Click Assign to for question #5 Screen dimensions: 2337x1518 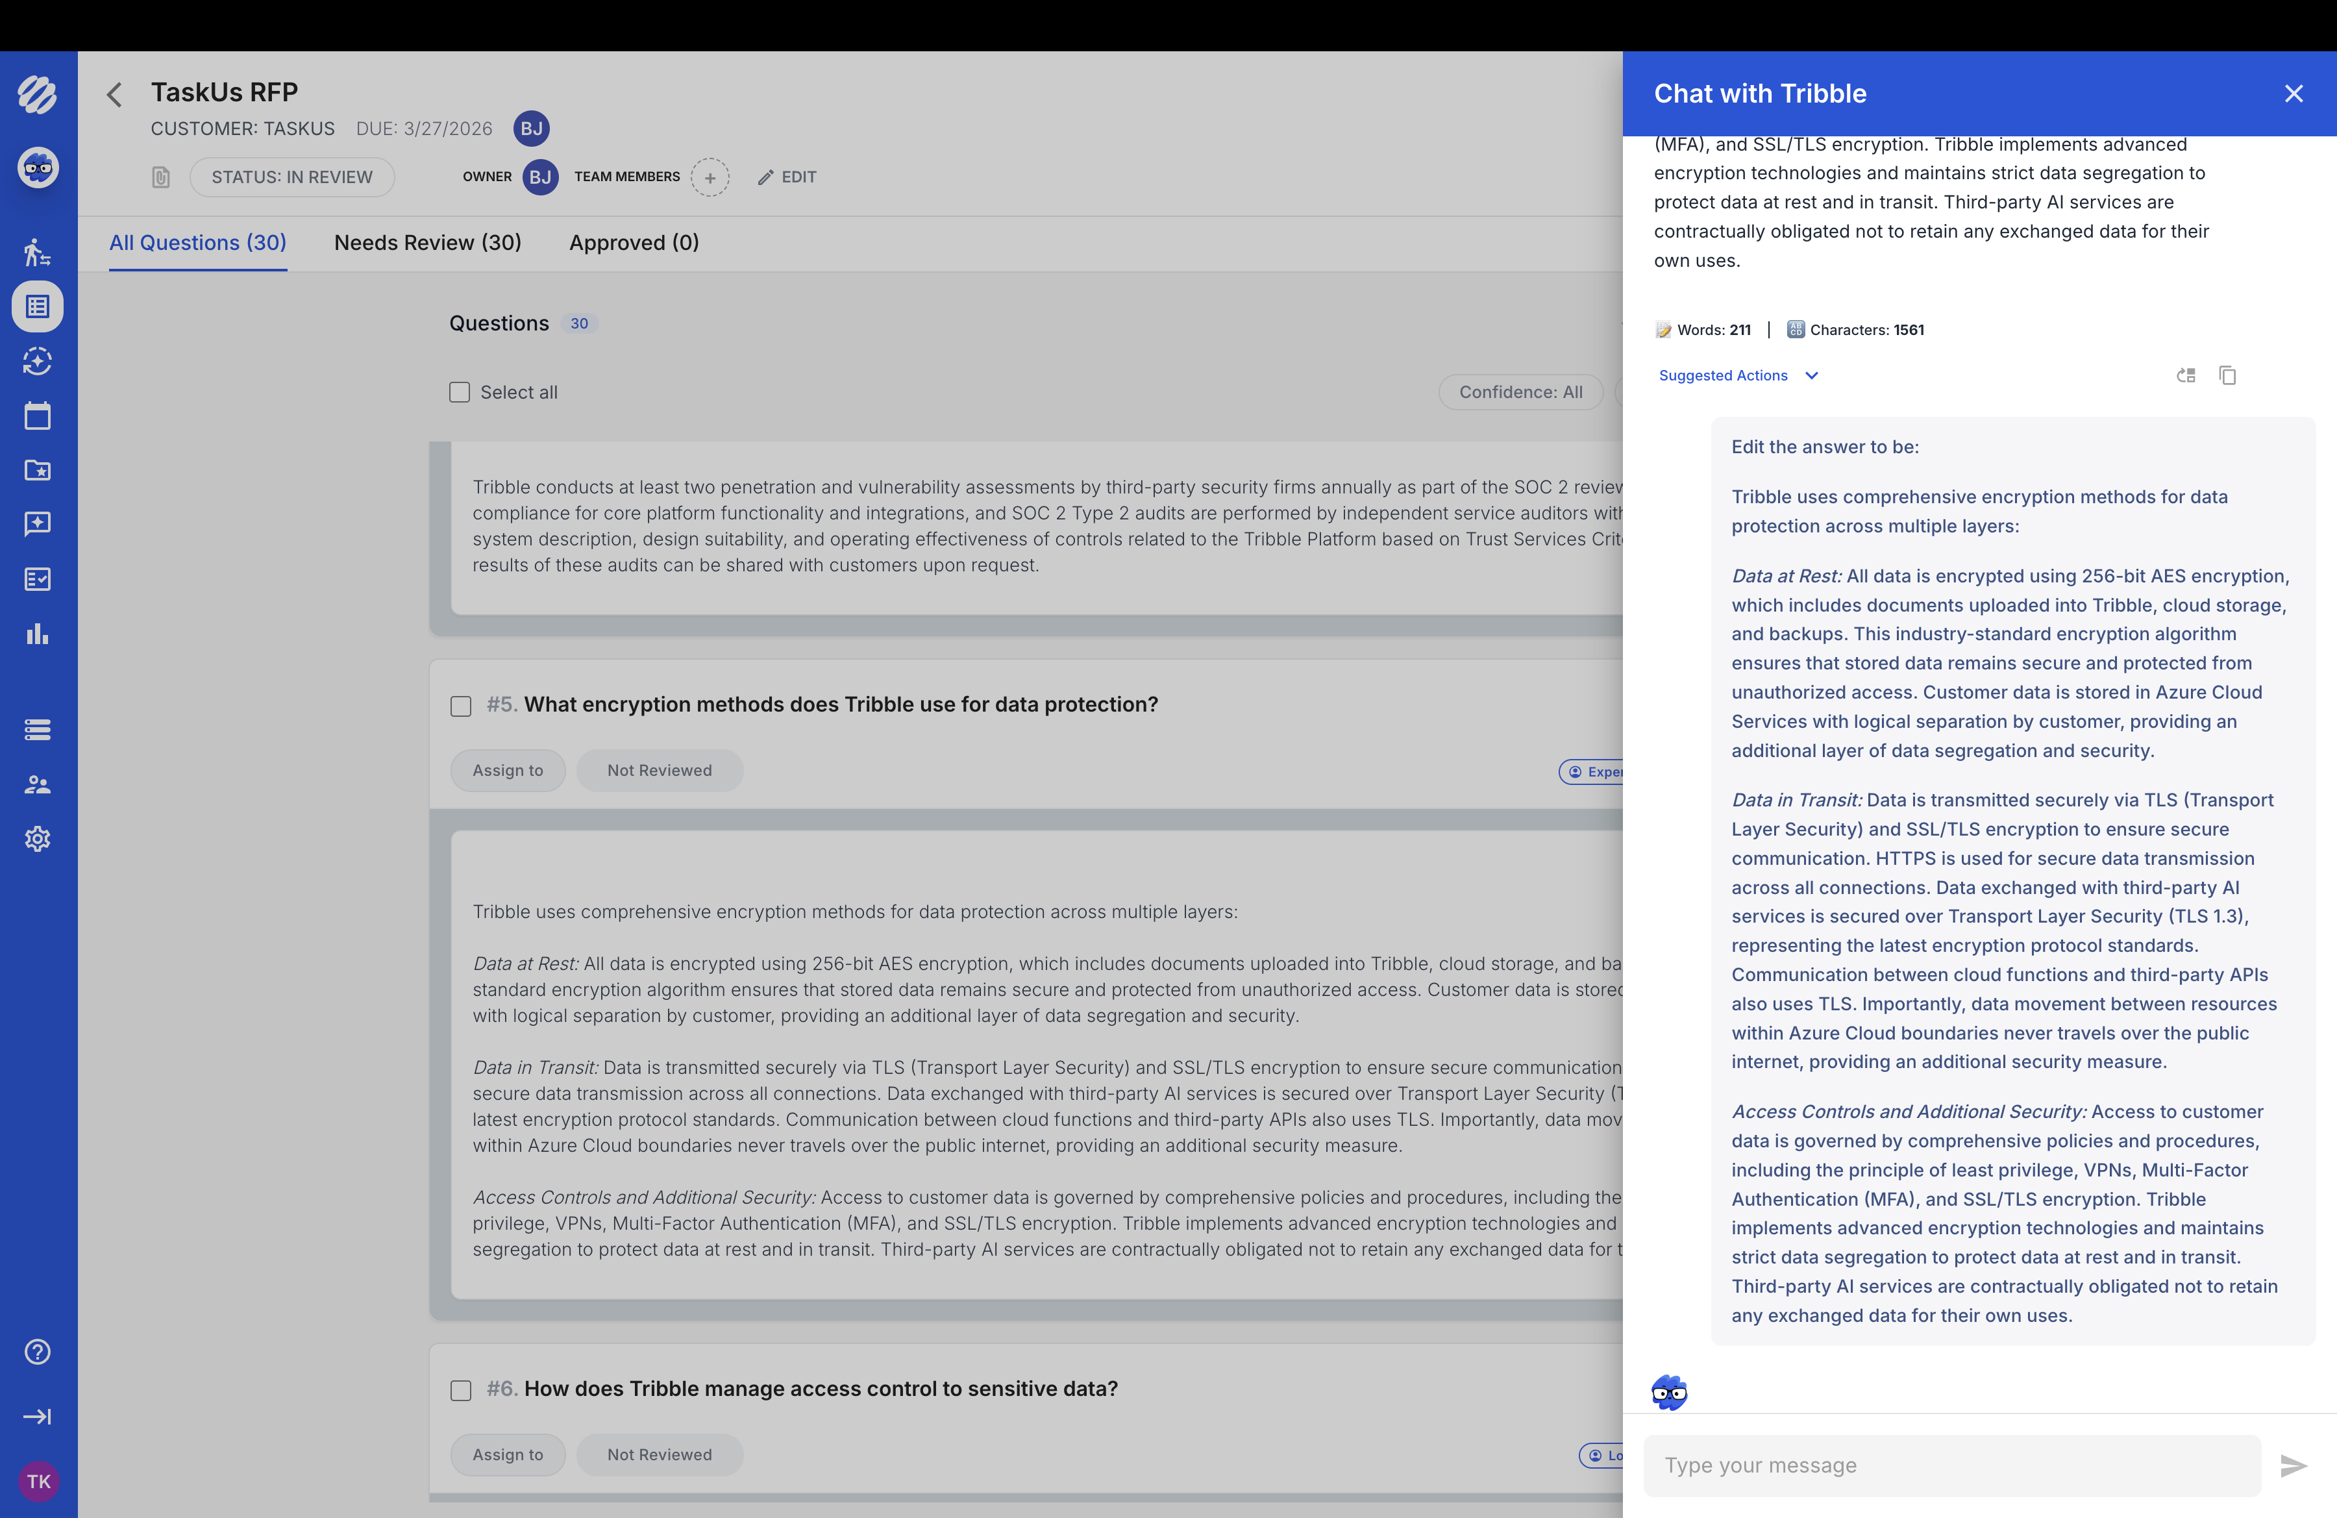[x=508, y=770]
